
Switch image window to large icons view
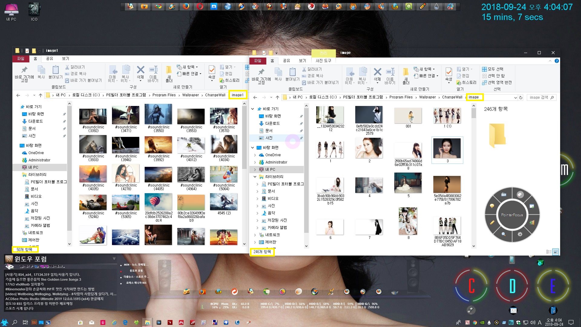[x=556, y=252]
